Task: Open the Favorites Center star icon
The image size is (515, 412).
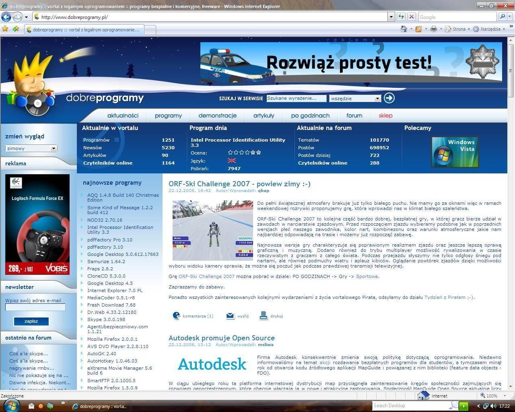Action: coord(5,29)
